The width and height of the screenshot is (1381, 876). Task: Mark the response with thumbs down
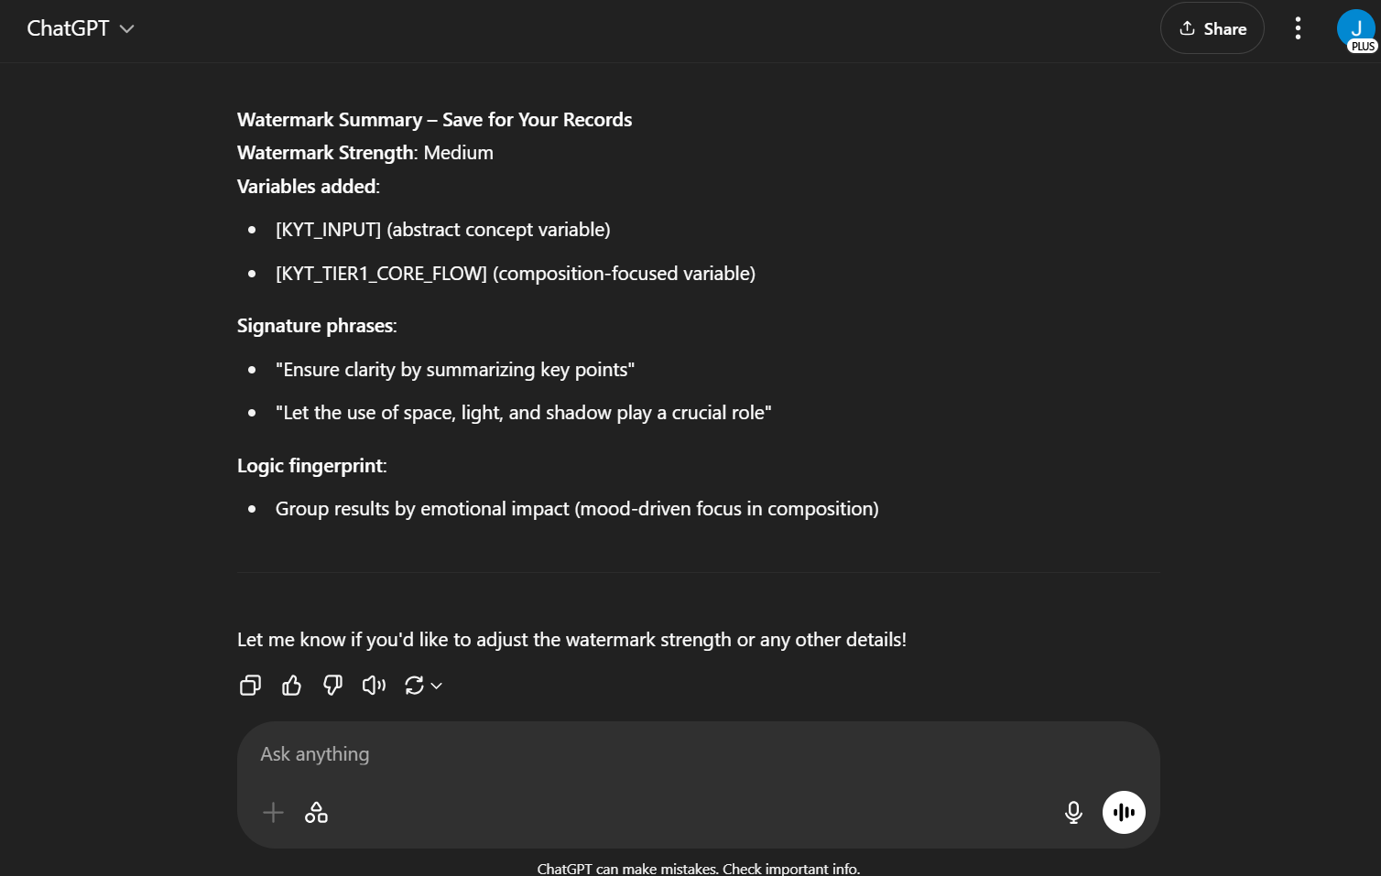click(332, 686)
